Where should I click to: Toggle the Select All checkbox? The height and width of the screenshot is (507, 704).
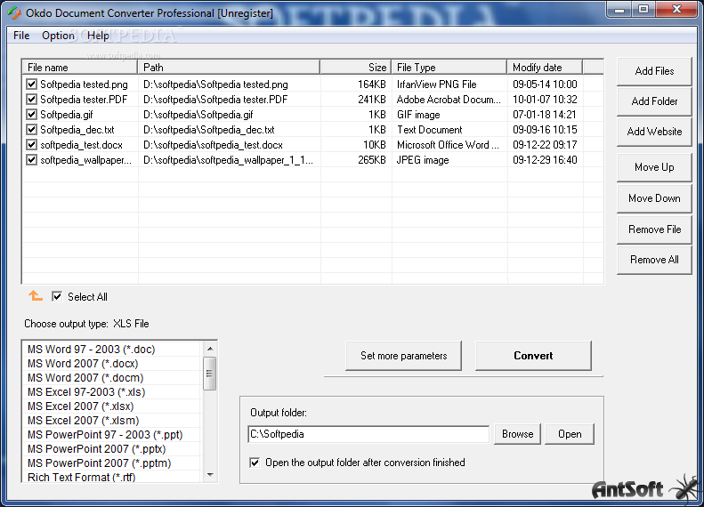[x=57, y=296]
